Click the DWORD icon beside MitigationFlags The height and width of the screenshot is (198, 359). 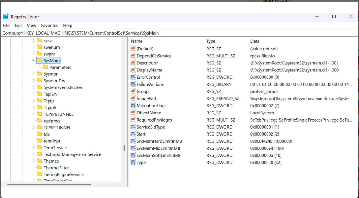[133, 105]
